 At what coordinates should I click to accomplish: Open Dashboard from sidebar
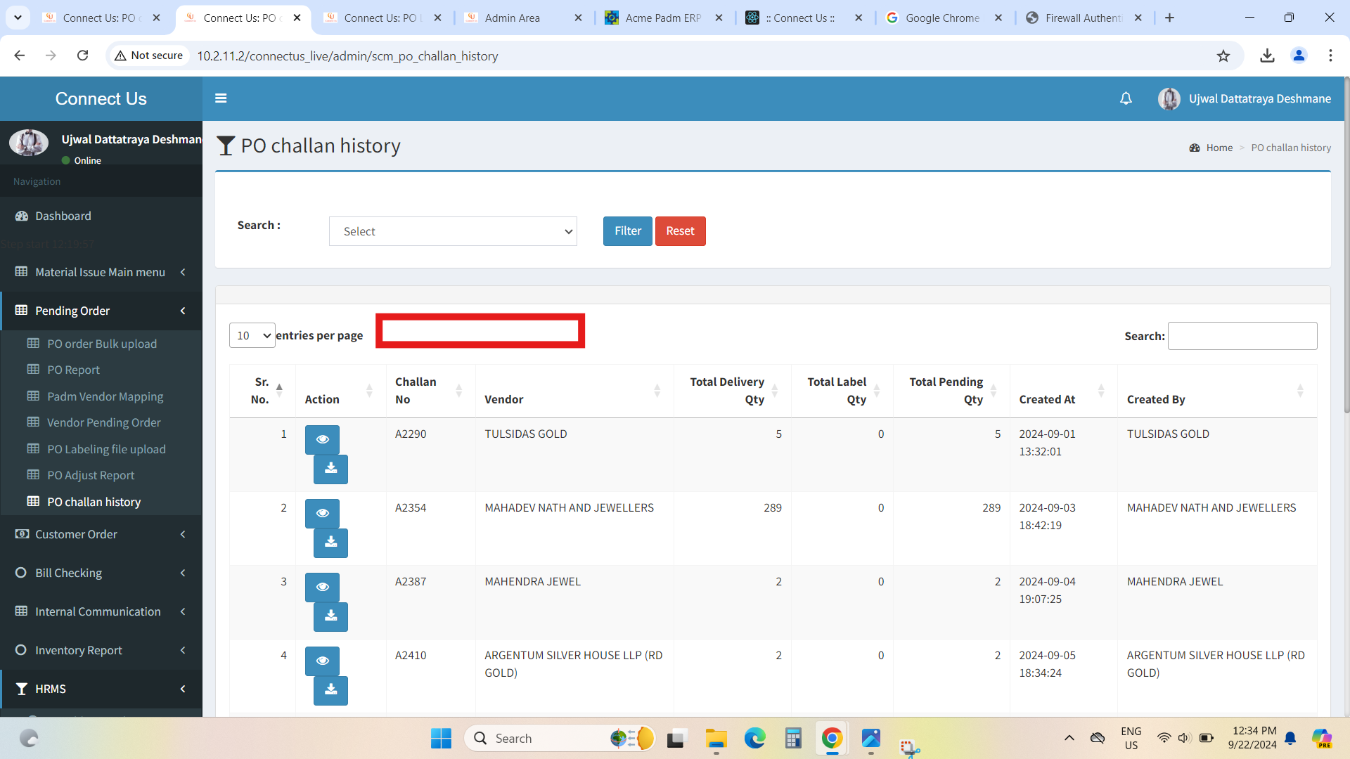pyautogui.click(x=63, y=216)
